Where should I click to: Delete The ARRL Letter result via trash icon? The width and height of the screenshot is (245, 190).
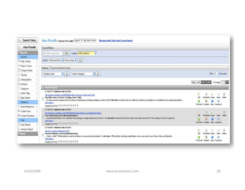point(224,94)
